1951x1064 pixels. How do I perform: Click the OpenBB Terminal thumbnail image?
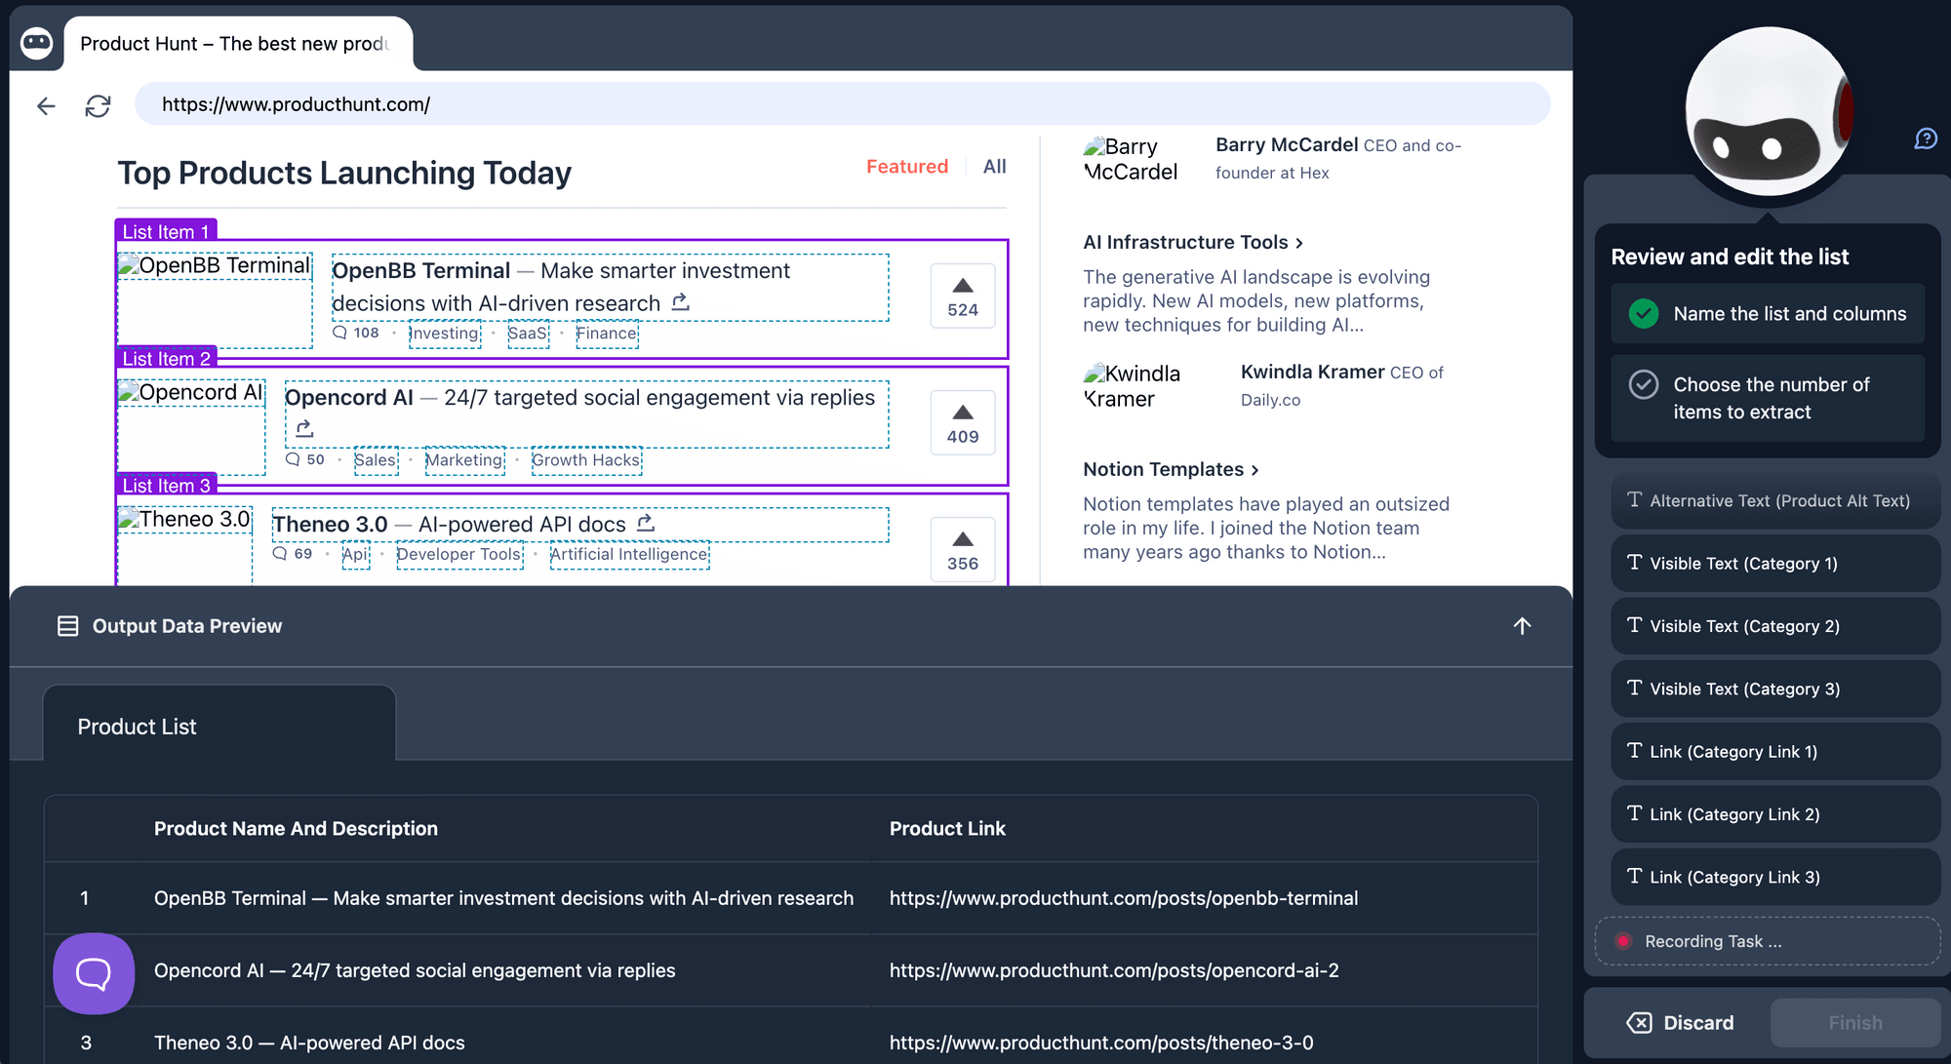coord(215,299)
